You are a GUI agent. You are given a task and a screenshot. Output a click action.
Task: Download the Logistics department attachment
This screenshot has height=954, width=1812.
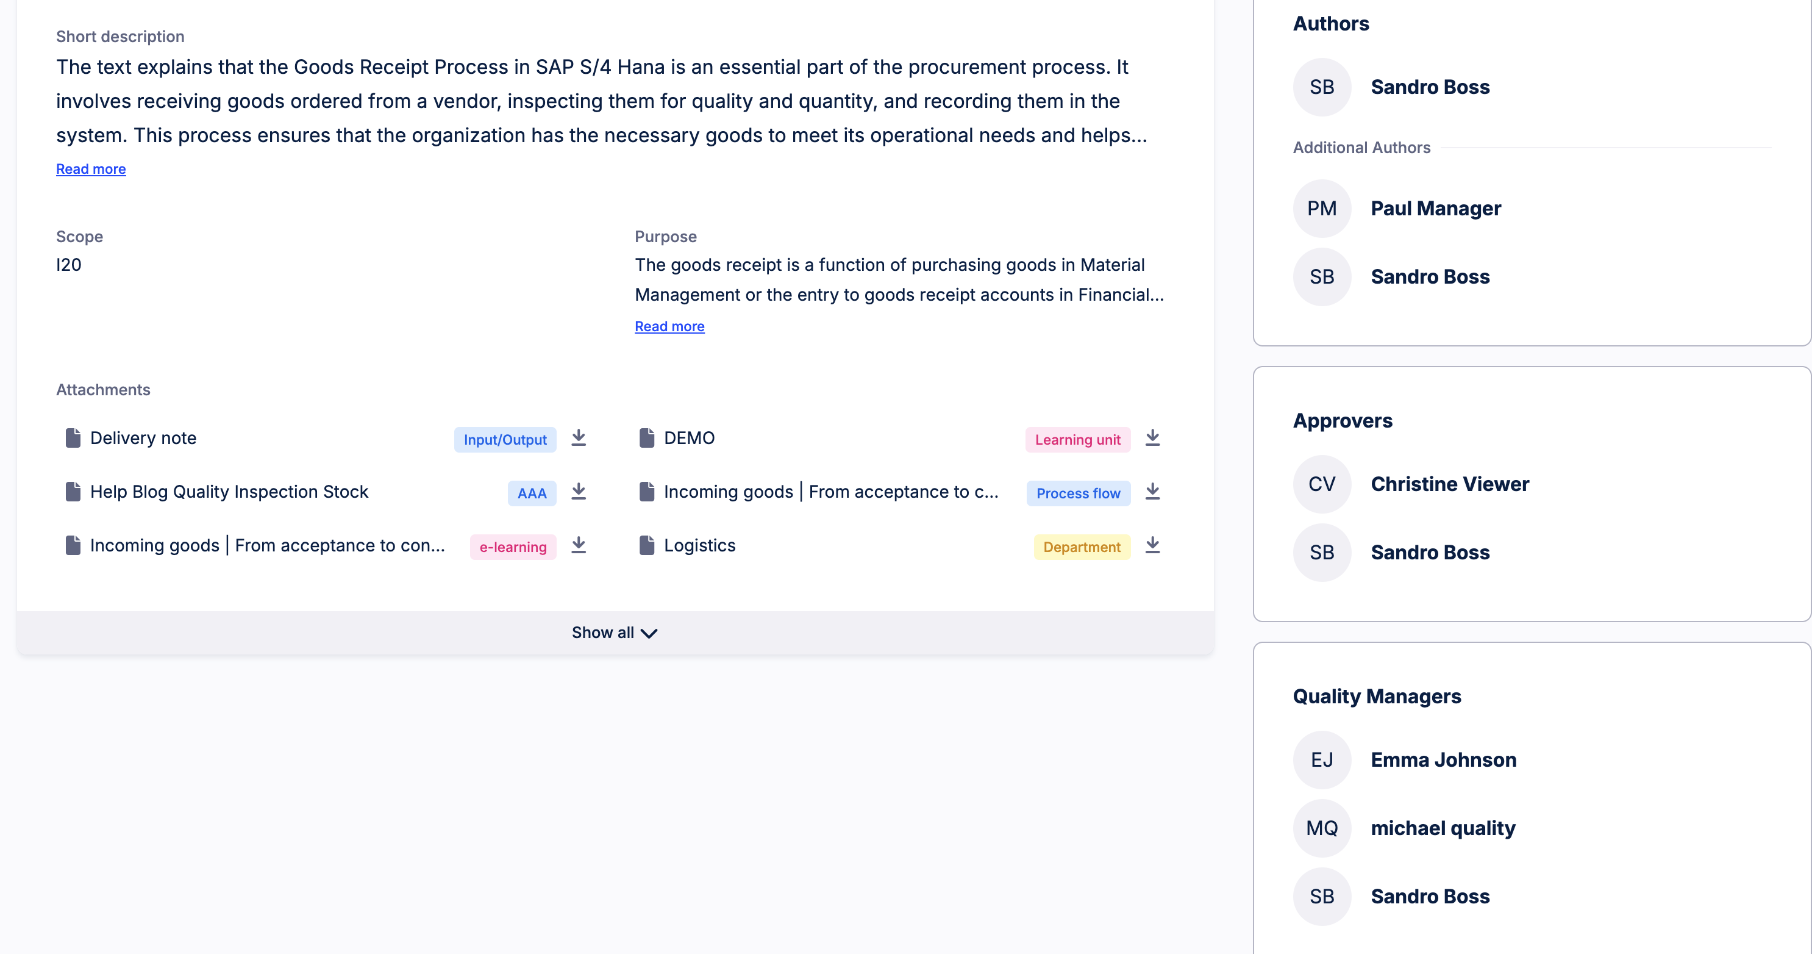[1152, 545]
